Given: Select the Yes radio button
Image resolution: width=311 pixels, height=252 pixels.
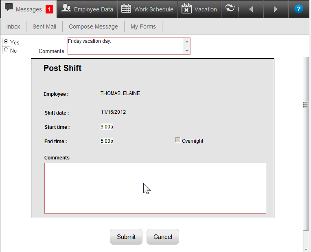Looking at the screenshot, I should pos(6,42).
